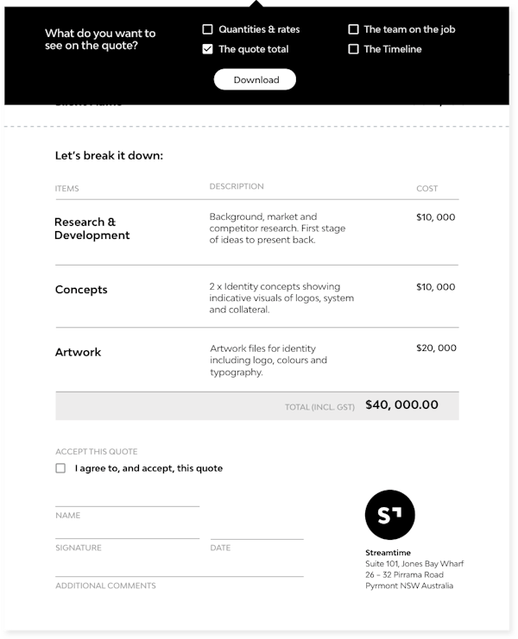
Task: Click the $40,000.00 total amount
Action: point(401,404)
